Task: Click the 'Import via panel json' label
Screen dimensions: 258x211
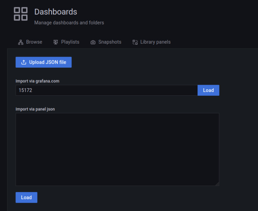Action: point(35,109)
